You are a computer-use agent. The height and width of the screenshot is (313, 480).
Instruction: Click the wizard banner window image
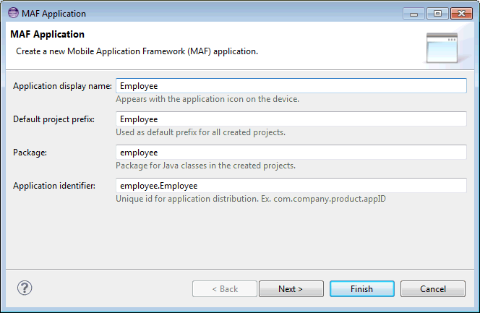click(442, 48)
